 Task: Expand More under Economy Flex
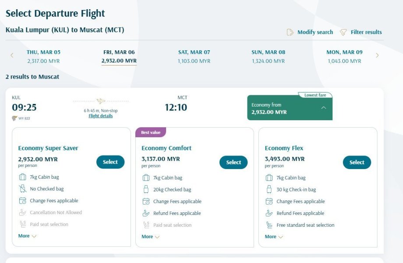point(274,237)
